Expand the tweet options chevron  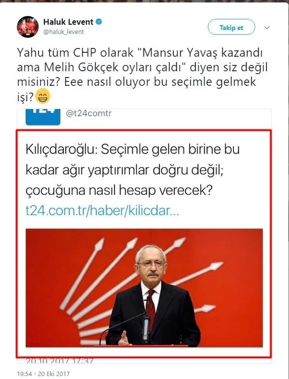267,28
